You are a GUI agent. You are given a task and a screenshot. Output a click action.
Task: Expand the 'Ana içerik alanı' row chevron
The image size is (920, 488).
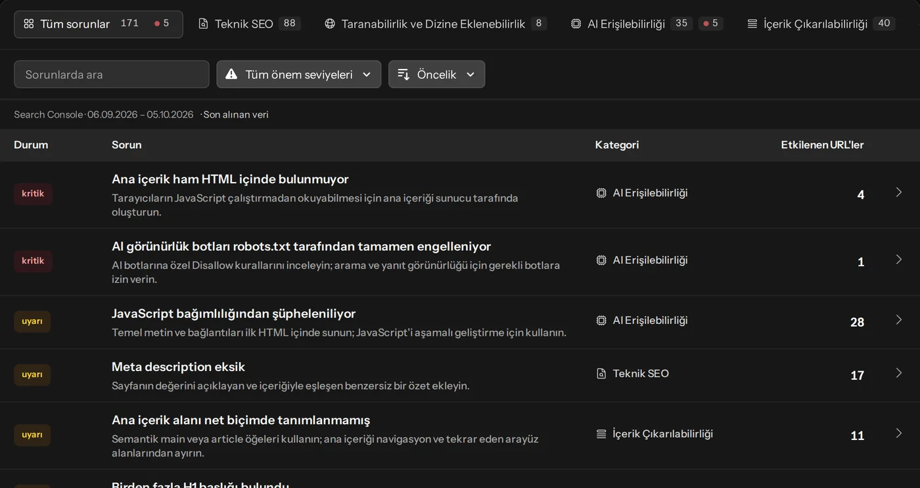coord(899,433)
